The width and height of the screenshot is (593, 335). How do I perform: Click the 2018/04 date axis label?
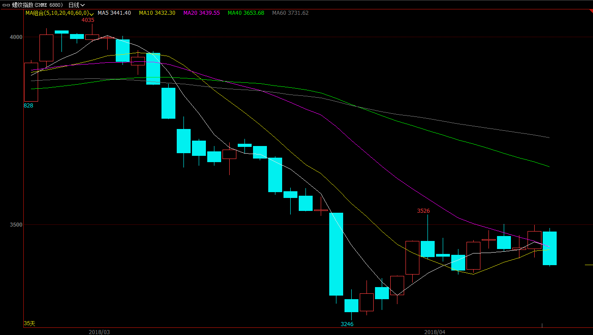435,332
